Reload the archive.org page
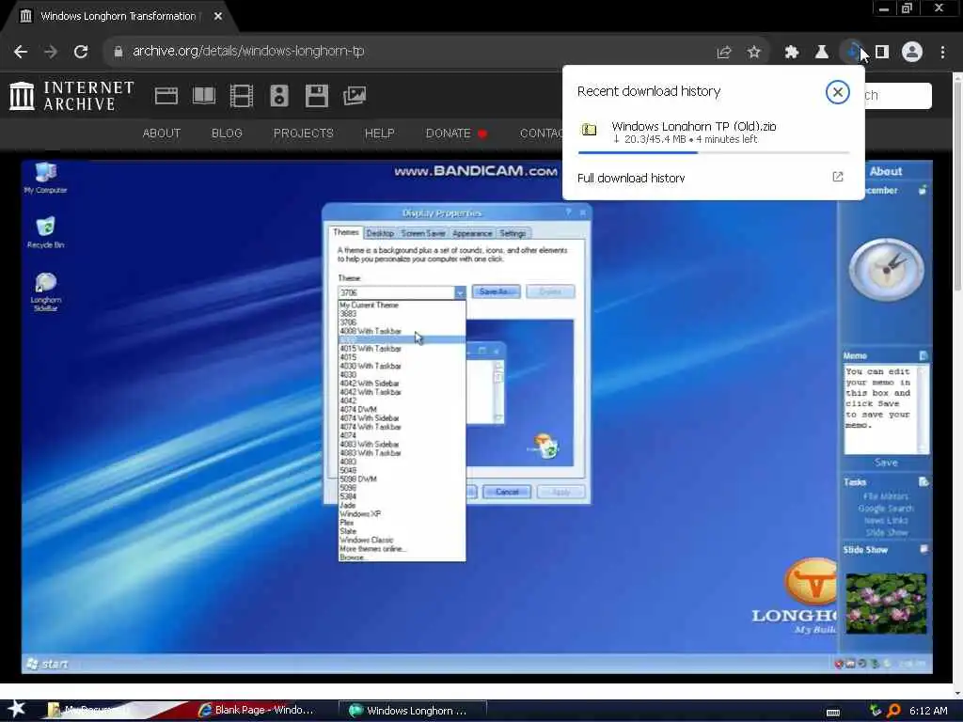The width and height of the screenshot is (963, 722). (x=81, y=52)
